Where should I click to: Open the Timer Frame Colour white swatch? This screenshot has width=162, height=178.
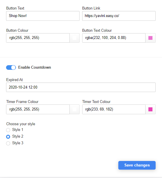tap(75, 109)
